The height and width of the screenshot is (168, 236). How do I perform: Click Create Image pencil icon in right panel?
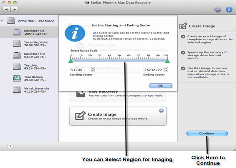pyautogui.click(x=183, y=26)
